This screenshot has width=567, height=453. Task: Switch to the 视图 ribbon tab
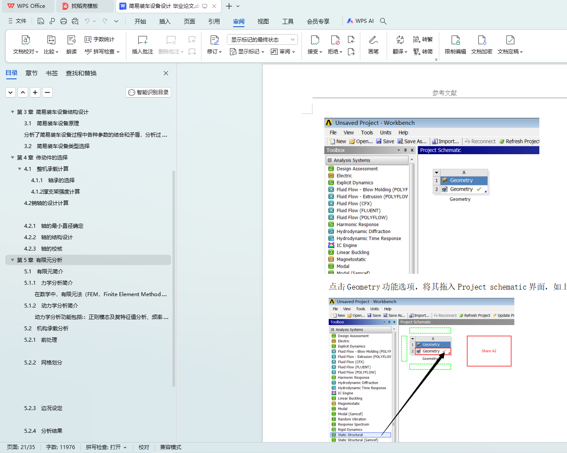click(263, 21)
